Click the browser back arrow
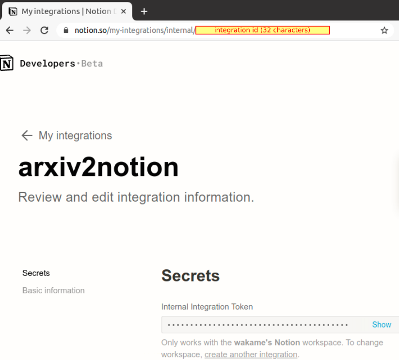The height and width of the screenshot is (360, 399). 10,30
